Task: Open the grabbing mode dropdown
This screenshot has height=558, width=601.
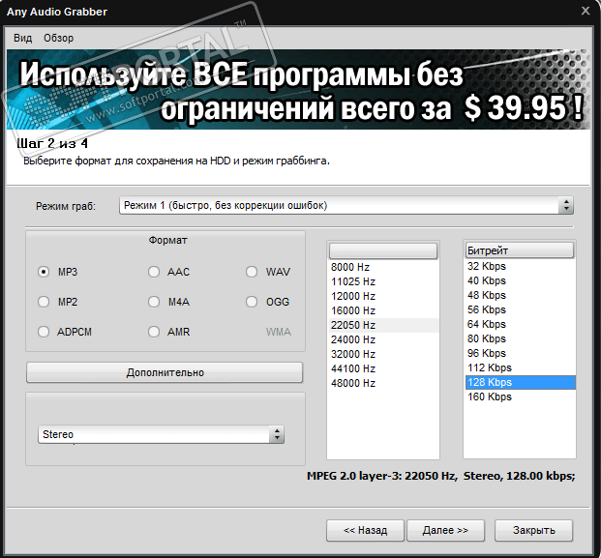Action: [346, 206]
